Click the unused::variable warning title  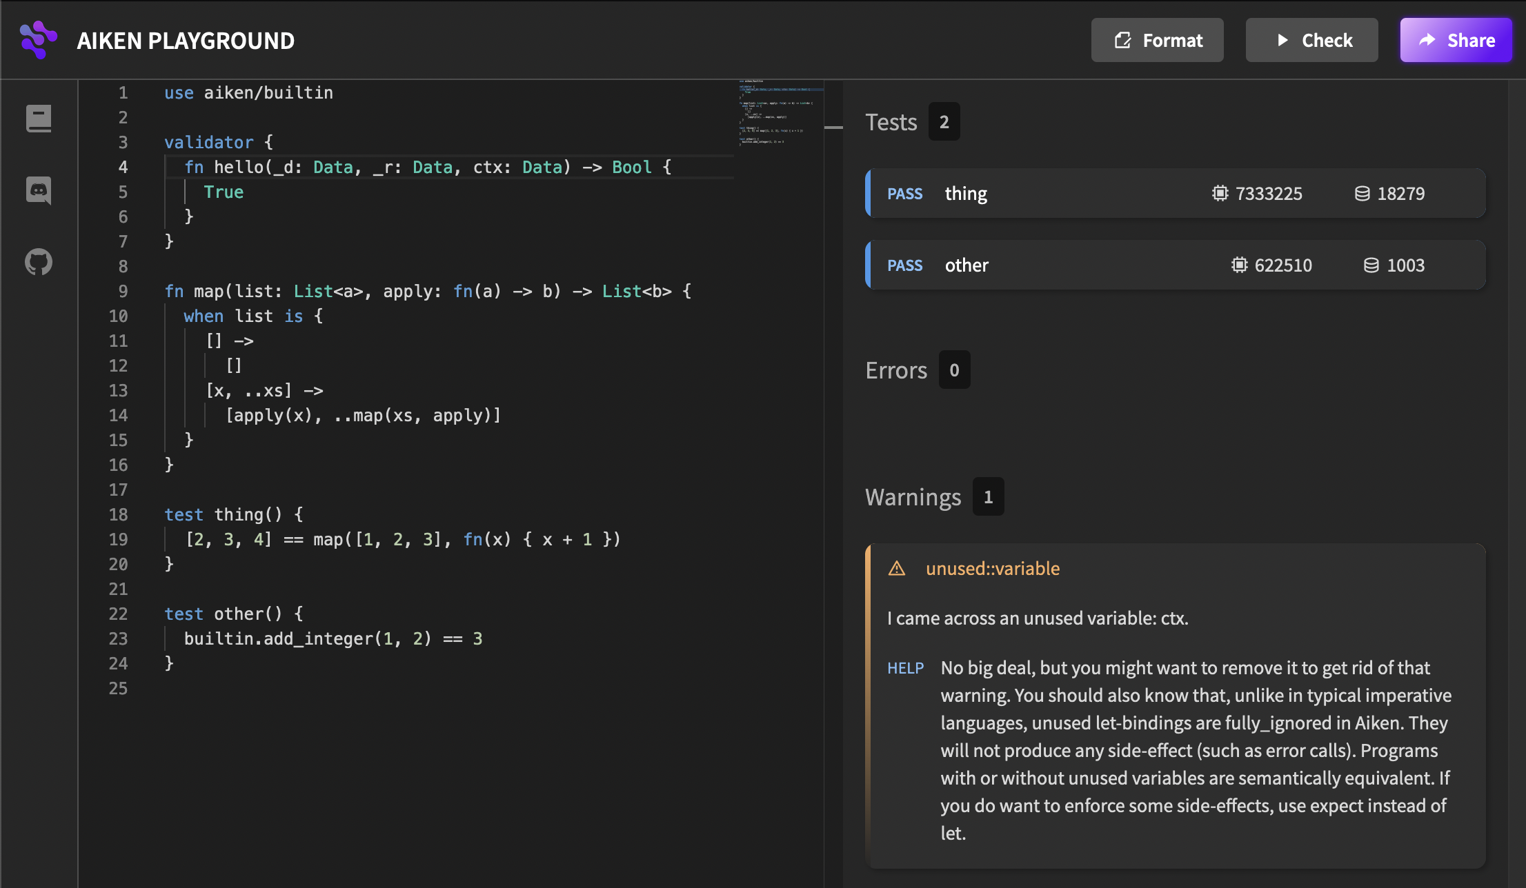(992, 569)
